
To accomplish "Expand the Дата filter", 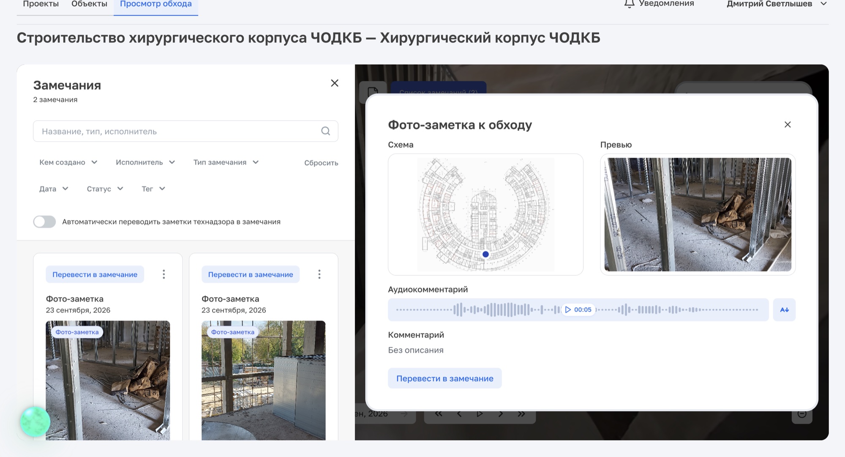I will [54, 189].
